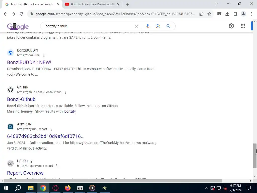This screenshot has height=193, width=257.
Task: Submit search with magnifying glass icon
Action: click(x=168, y=26)
